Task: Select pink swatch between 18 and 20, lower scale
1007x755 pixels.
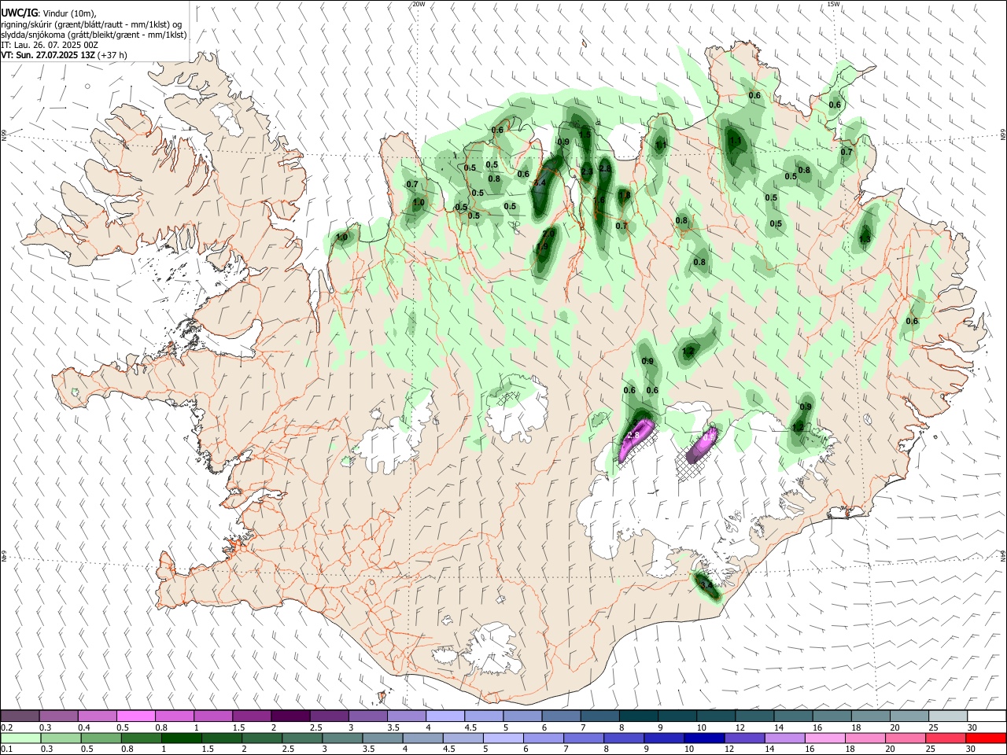Action: (x=865, y=738)
